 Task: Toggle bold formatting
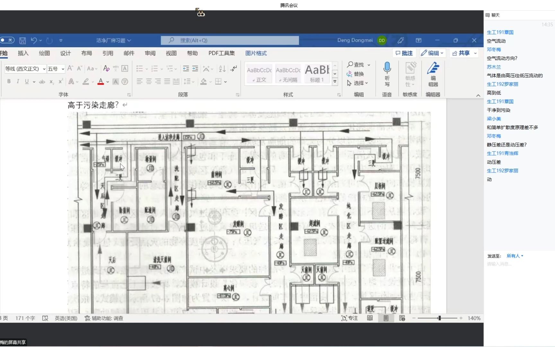pos(9,82)
